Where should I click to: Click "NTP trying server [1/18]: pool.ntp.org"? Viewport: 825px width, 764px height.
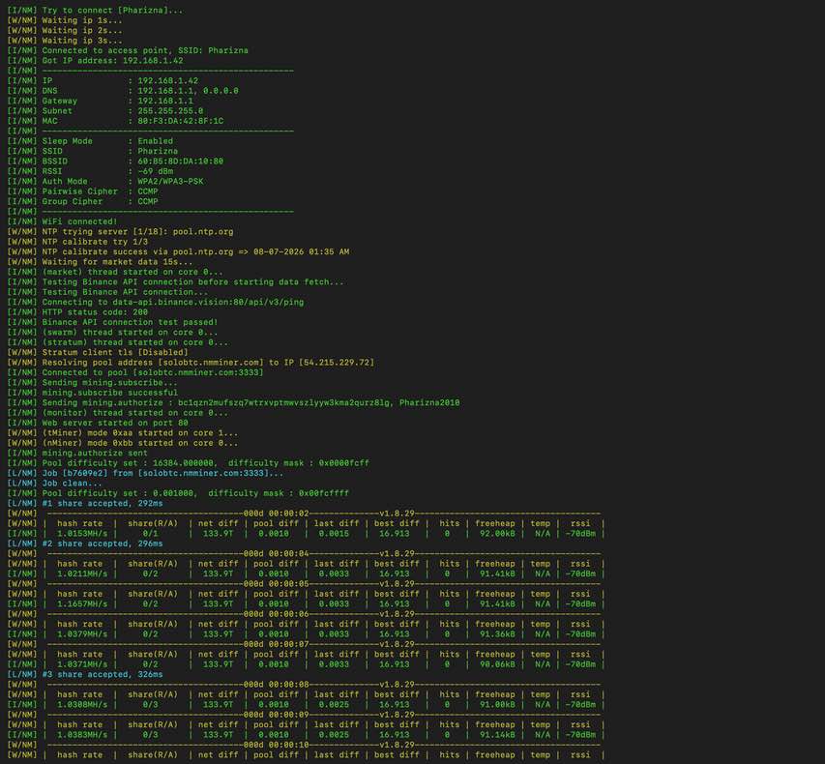click(x=137, y=231)
